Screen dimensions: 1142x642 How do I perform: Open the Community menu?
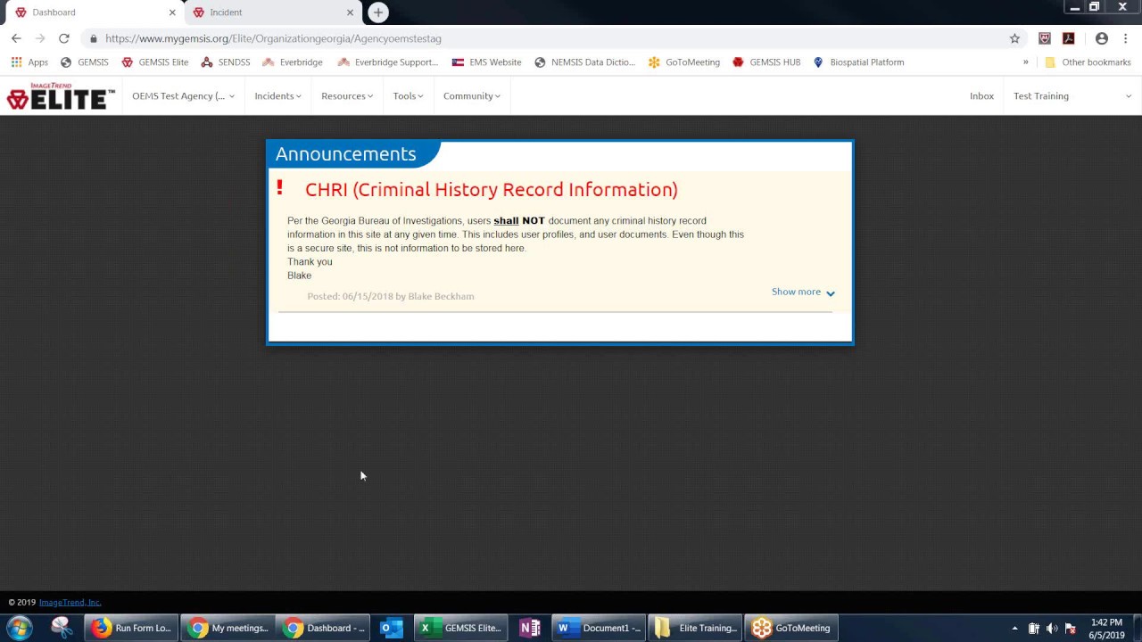pos(472,95)
